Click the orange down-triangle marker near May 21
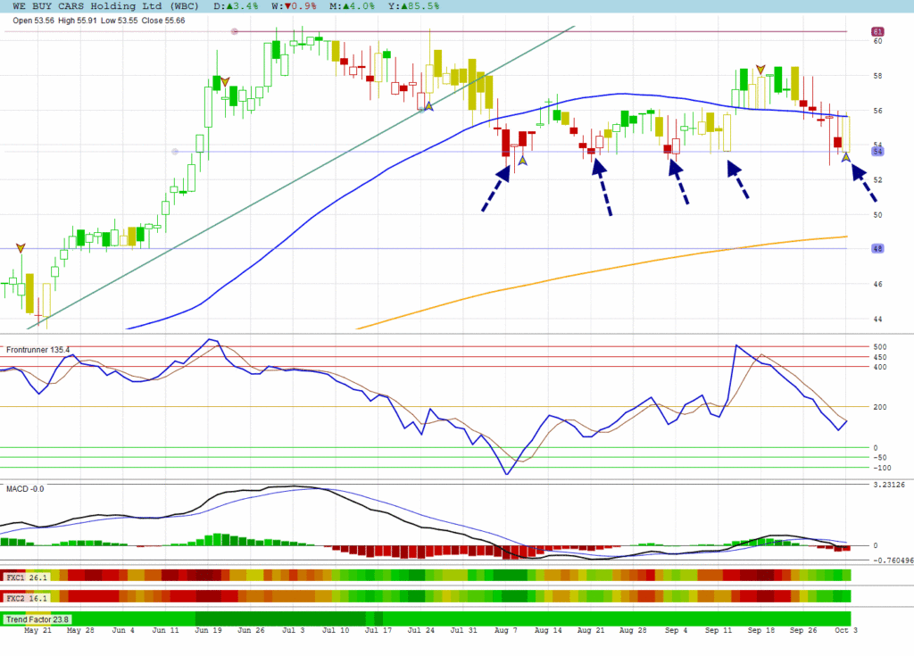Viewport: 914px width, 656px height. click(21, 247)
